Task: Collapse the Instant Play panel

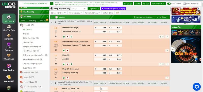Action: pos(199,27)
